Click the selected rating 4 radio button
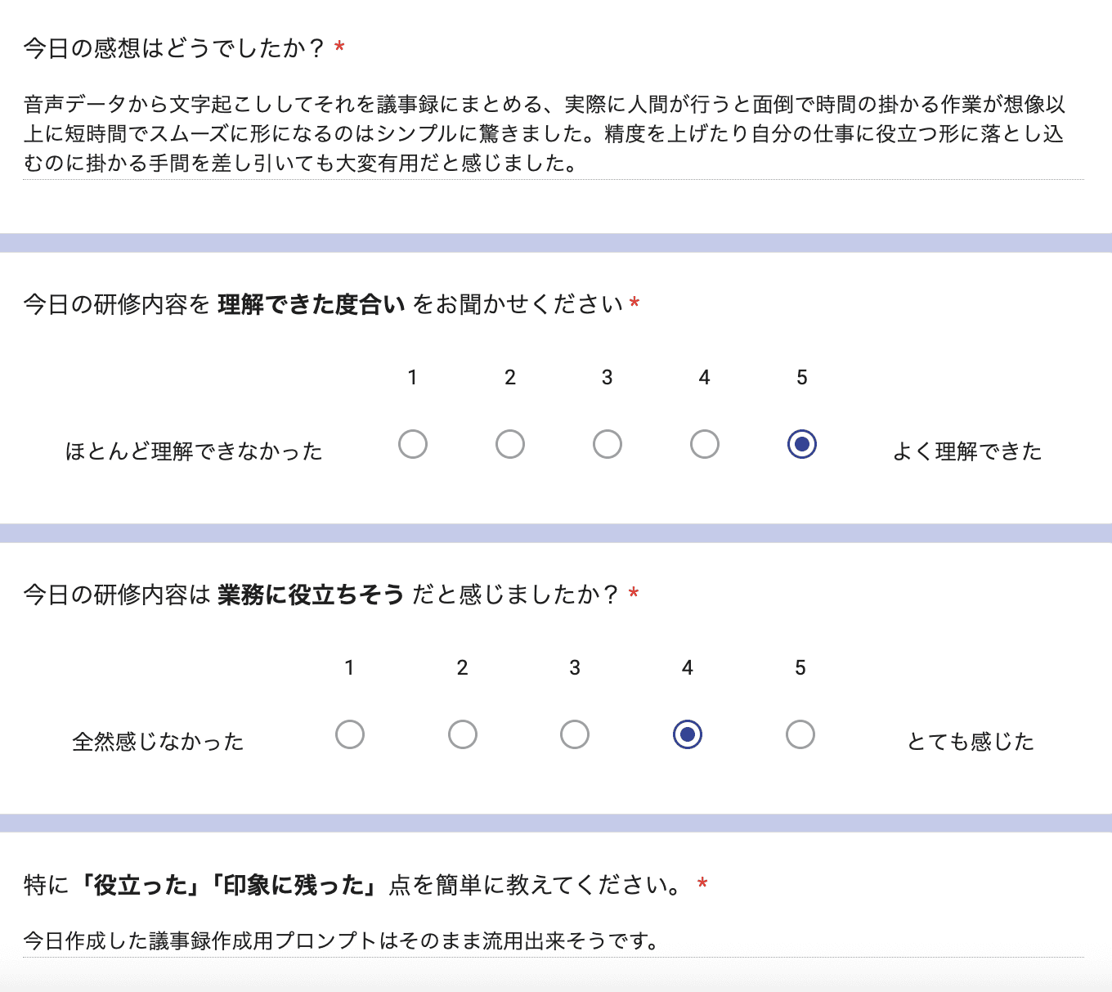The width and height of the screenshot is (1112, 992). 688,734
